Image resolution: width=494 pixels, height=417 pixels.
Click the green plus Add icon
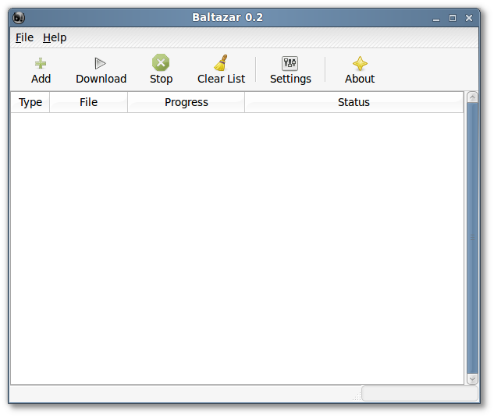pyautogui.click(x=41, y=63)
